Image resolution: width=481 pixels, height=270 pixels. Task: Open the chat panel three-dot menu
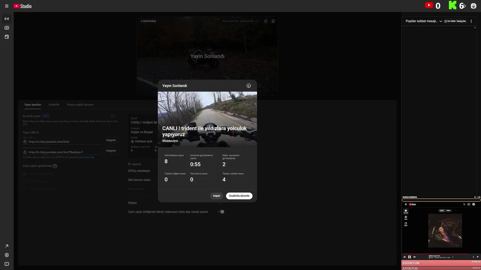pyautogui.click(x=471, y=21)
